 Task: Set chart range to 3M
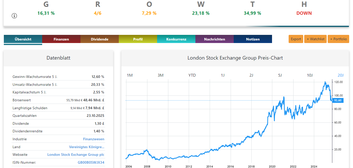coord(160,75)
